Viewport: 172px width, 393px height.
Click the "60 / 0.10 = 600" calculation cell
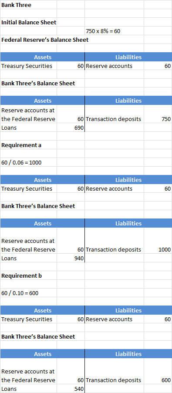[x=28, y=293]
